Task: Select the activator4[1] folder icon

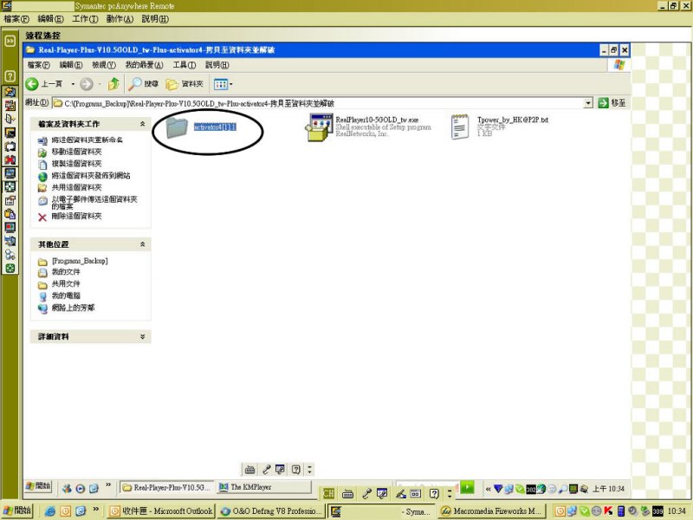Action: (x=177, y=127)
